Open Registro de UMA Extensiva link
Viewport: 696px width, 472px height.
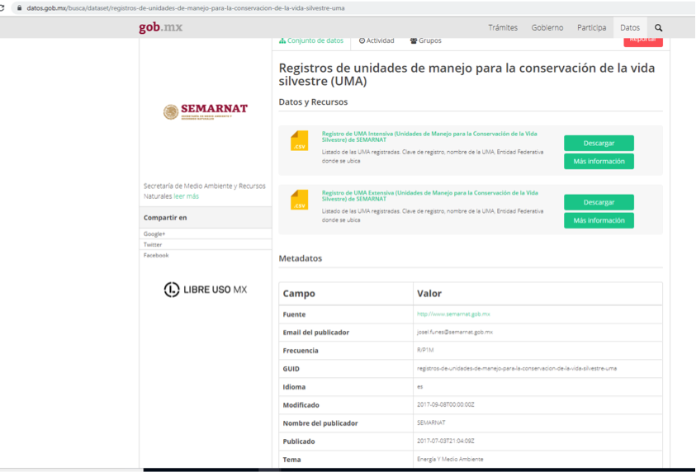[429, 196]
